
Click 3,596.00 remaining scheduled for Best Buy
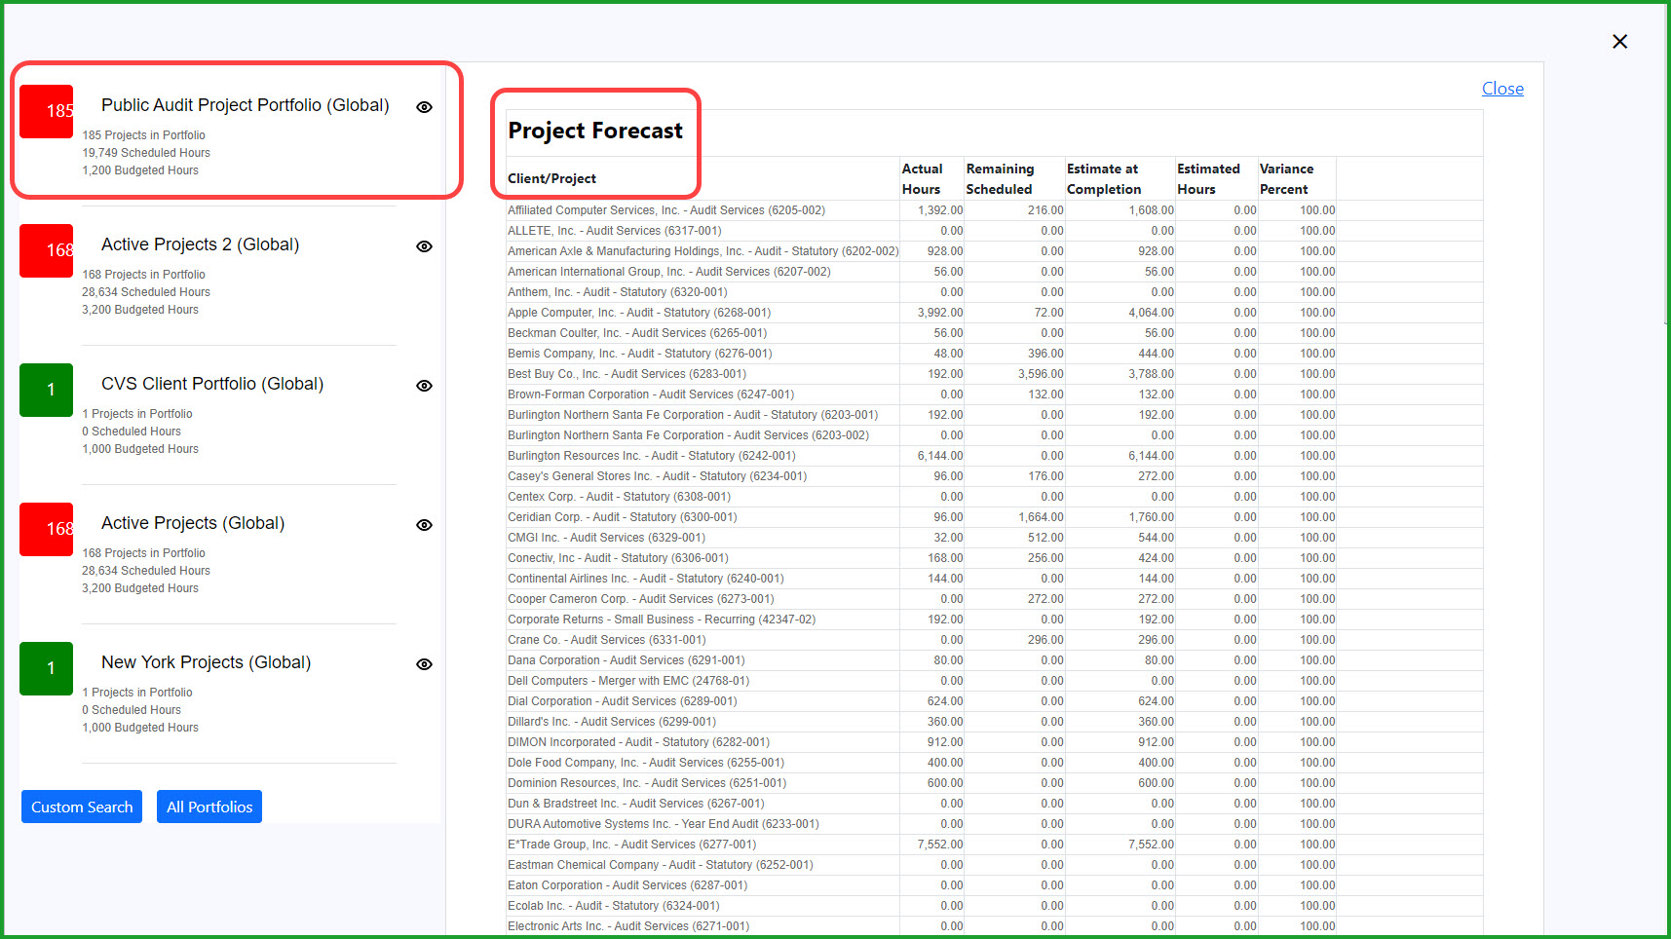(x=1041, y=374)
